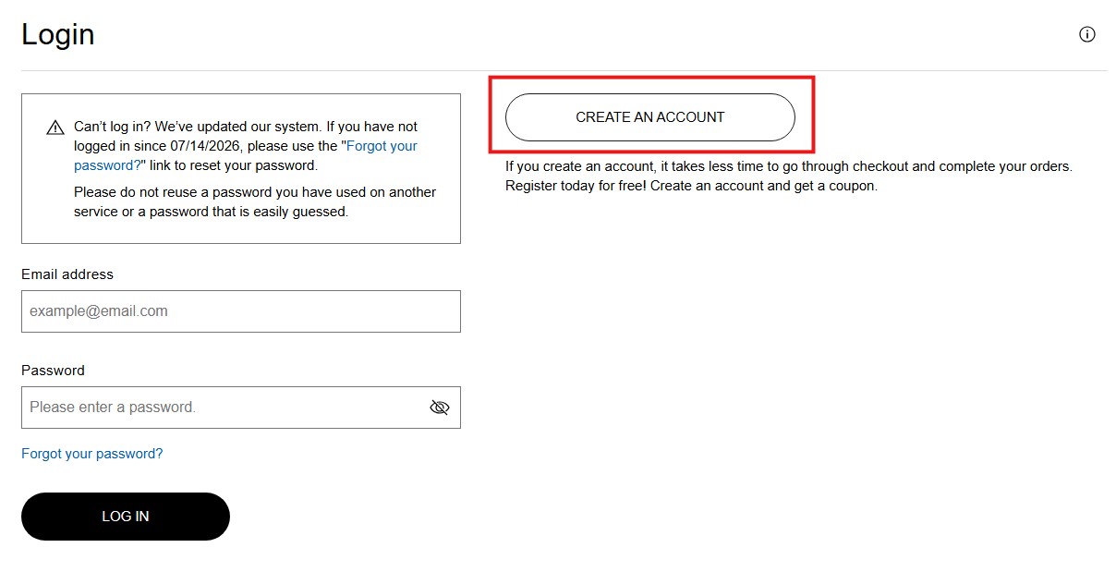Toggle password visibility with the eye icon
Viewport: 1116px width, 572px height.
coord(440,408)
